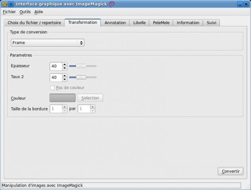Increase Epaisseur with up arrow
Viewport: 251px width, 190px height.
click(64, 64)
